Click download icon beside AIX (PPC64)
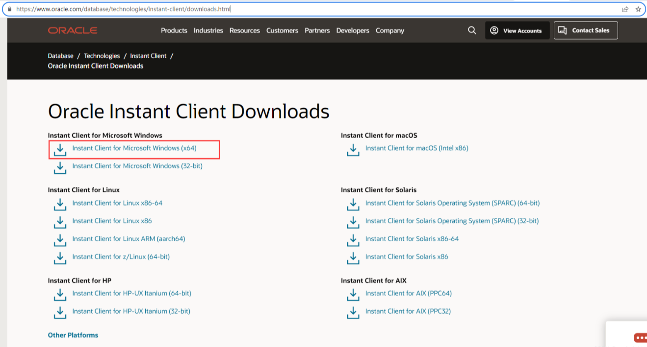The image size is (647, 347). click(x=353, y=295)
